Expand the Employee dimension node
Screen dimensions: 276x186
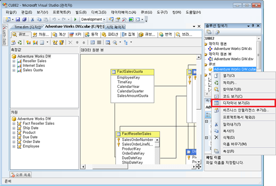(14, 146)
